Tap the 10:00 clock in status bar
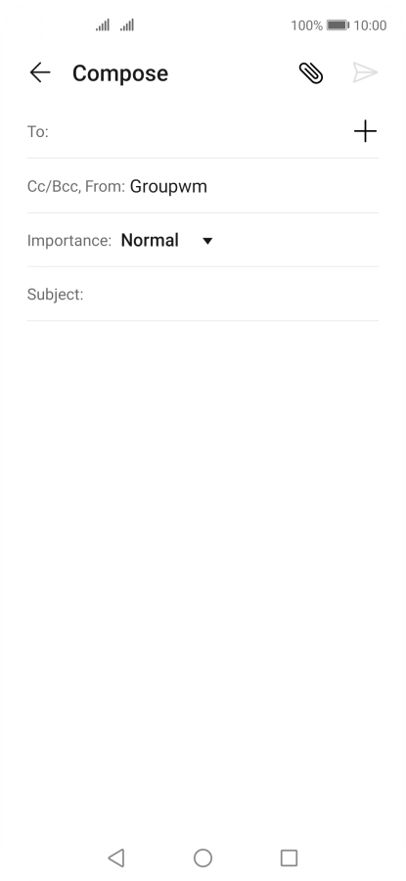 (370, 25)
